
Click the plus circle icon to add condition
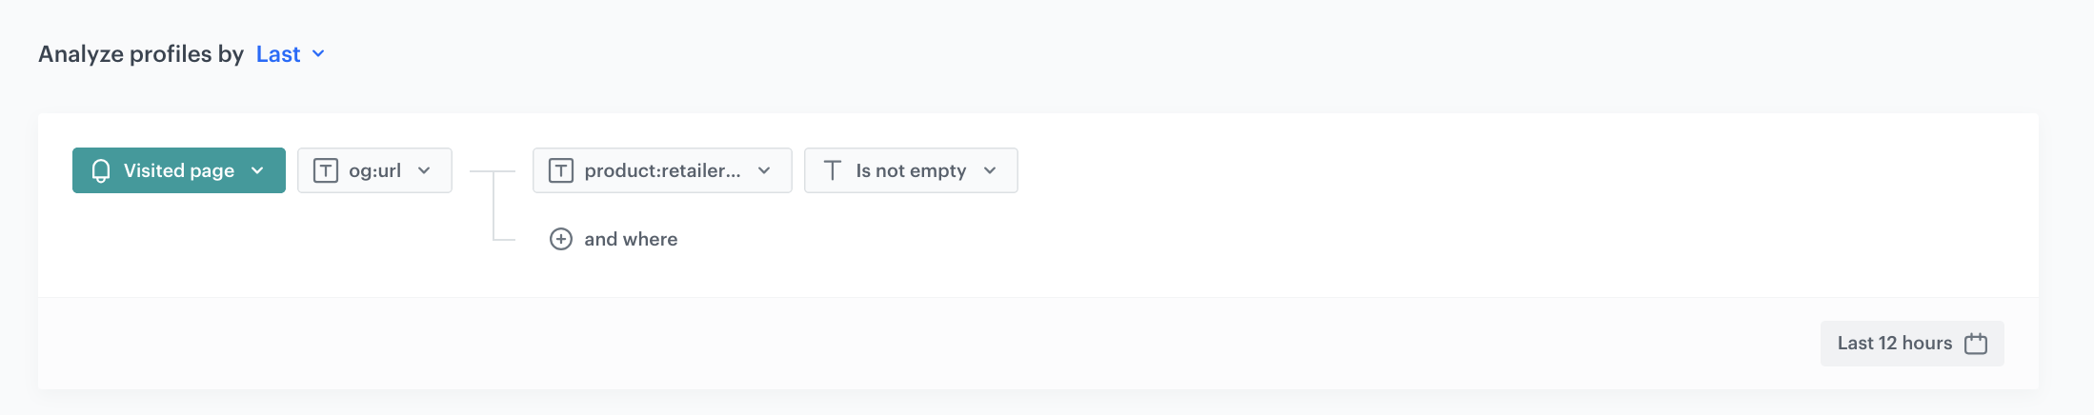point(561,239)
